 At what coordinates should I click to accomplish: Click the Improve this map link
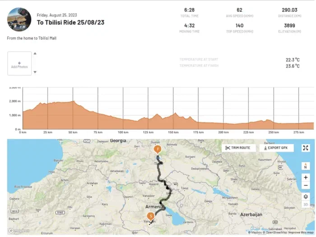tap(302, 232)
